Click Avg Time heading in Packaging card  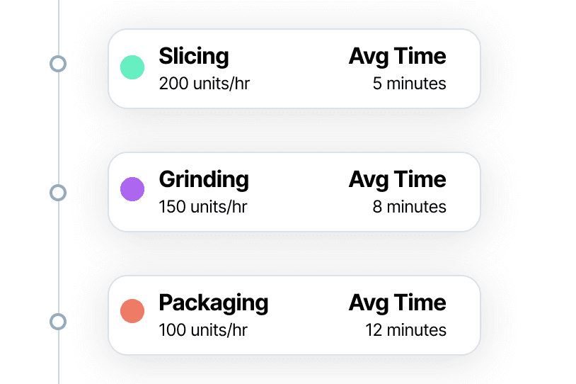pyautogui.click(x=398, y=303)
